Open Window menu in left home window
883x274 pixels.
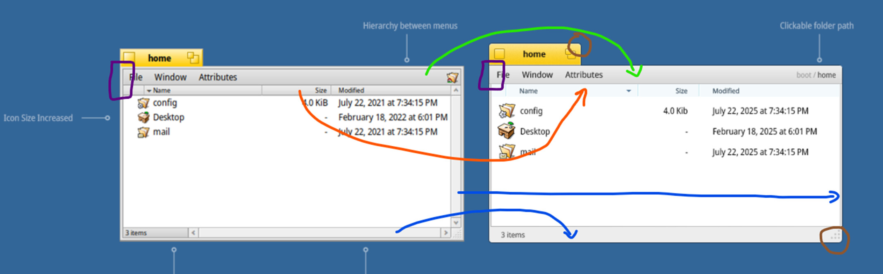click(170, 77)
